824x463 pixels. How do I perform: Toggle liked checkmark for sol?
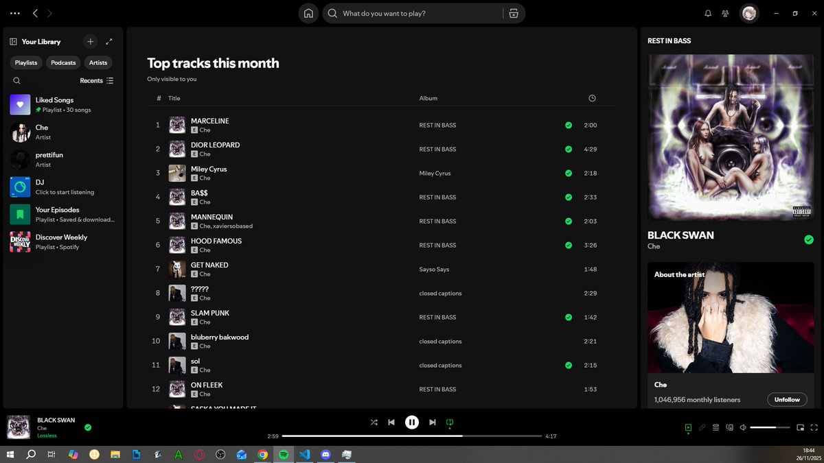569,366
